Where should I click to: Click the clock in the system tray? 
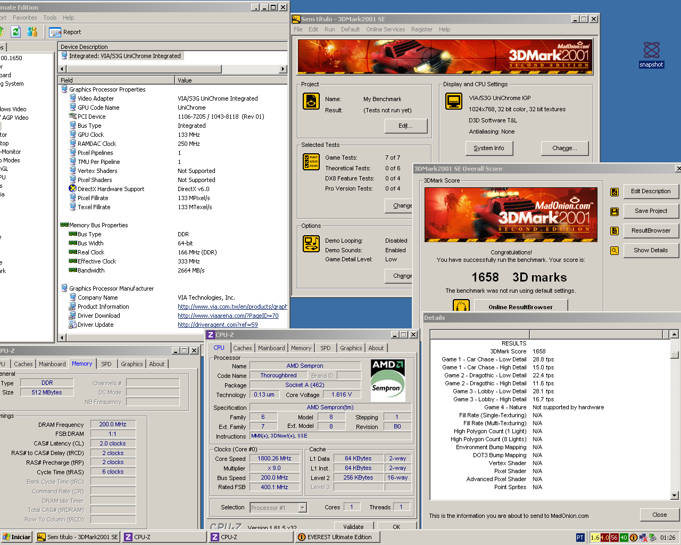[x=668, y=538]
